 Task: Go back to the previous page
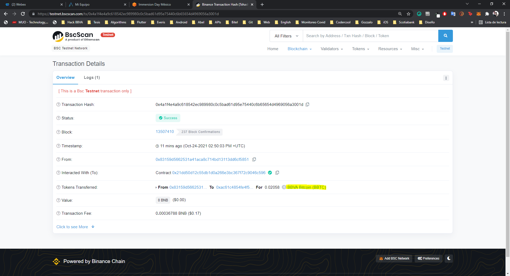[6, 14]
